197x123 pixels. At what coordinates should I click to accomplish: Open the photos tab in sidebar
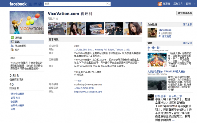[x=17, y=50]
